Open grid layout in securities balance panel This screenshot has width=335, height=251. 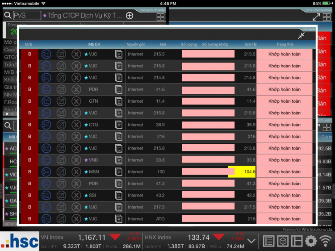(327, 17)
